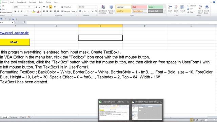Screen dimensions: 217x122
Task: Apply the Neutral cell style
Action: pyautogui.click(x=123, y=11)
